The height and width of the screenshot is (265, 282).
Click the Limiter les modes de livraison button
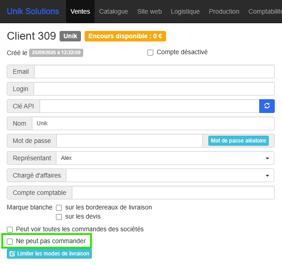point(50,254)
